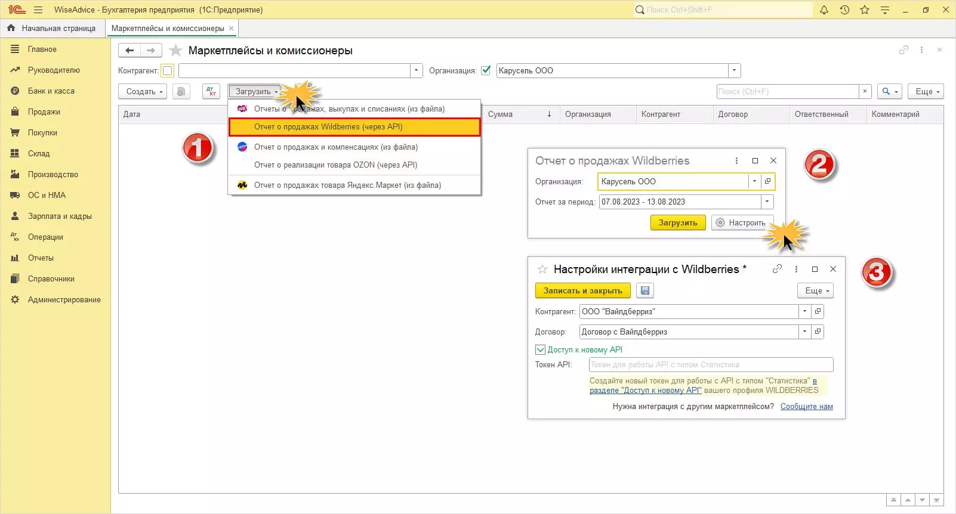Open the main hamburger menu in title bar

point(38,10)
